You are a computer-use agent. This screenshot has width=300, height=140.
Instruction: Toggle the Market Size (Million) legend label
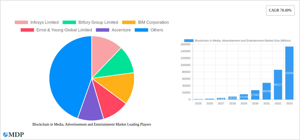coord(243,41)
